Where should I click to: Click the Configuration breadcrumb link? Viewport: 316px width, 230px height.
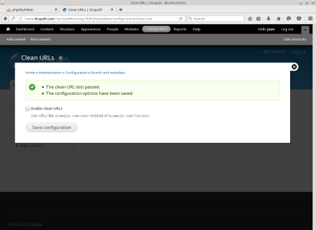[x=76, y=73]
